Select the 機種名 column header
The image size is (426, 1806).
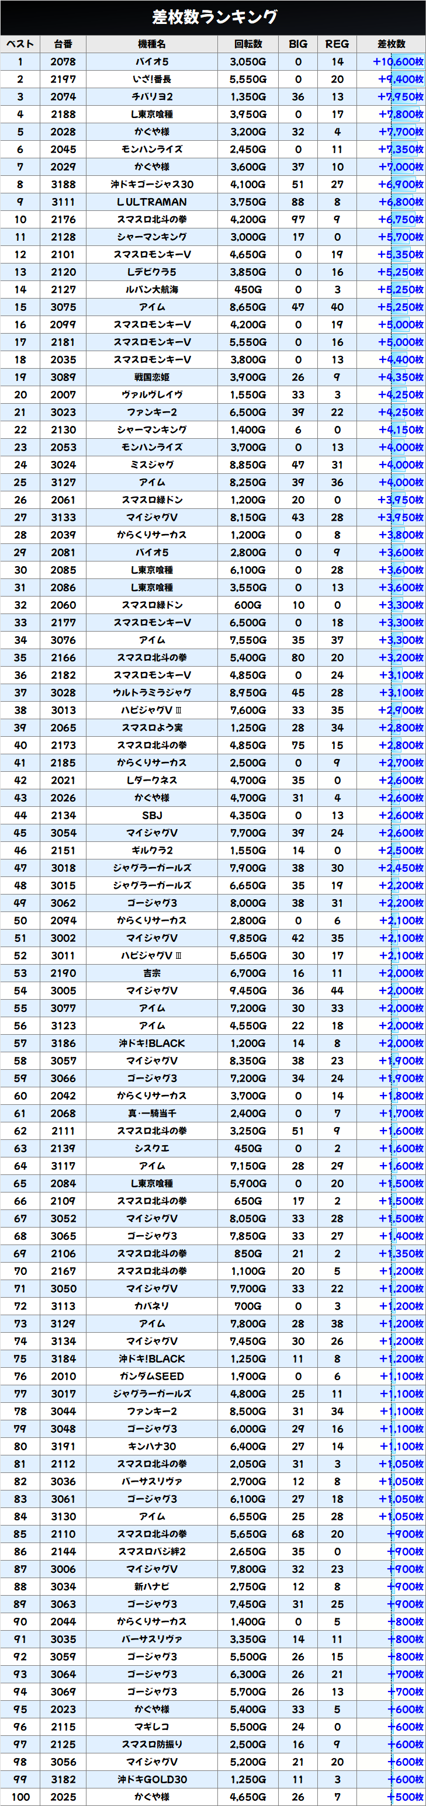pos(152,44)
